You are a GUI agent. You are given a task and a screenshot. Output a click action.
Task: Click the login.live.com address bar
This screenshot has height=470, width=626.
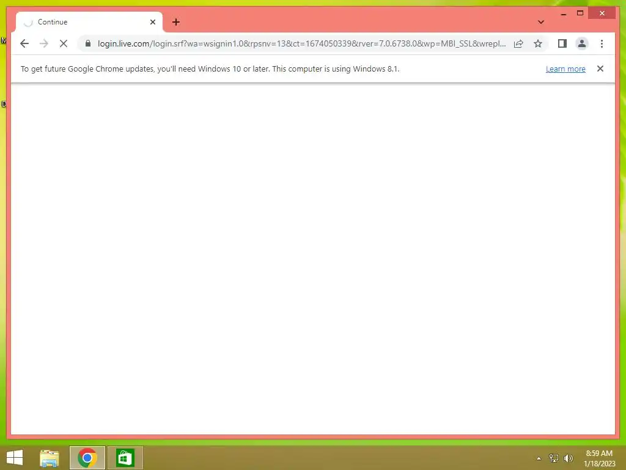pos(302,43)
